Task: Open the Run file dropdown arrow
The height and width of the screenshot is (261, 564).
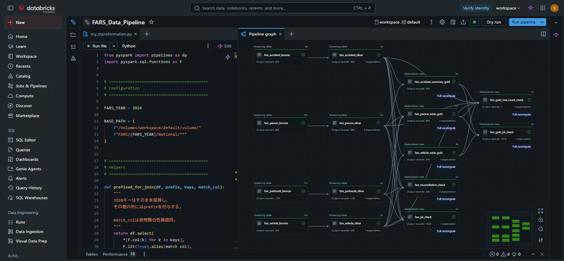Action: (114, 46)
